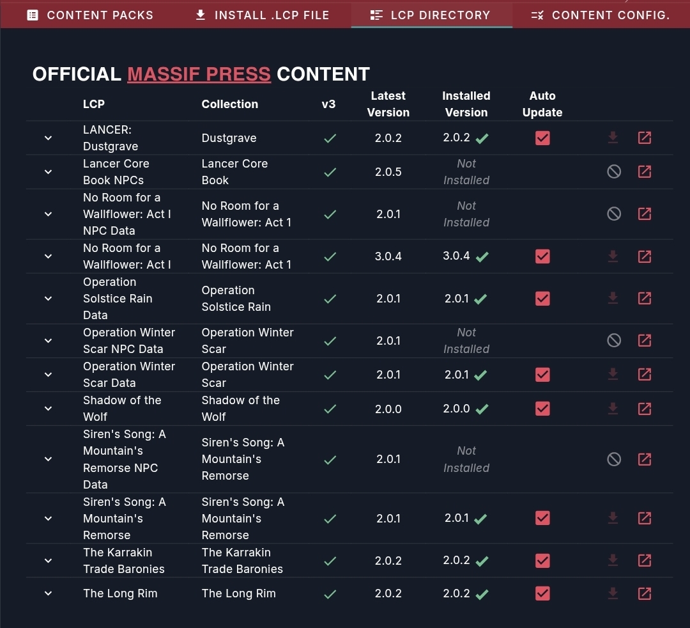Open external link for Shadow of the Wolf
Image resolution: width=690 pixels, height=628 pixels.
click(x=644, y=409)
